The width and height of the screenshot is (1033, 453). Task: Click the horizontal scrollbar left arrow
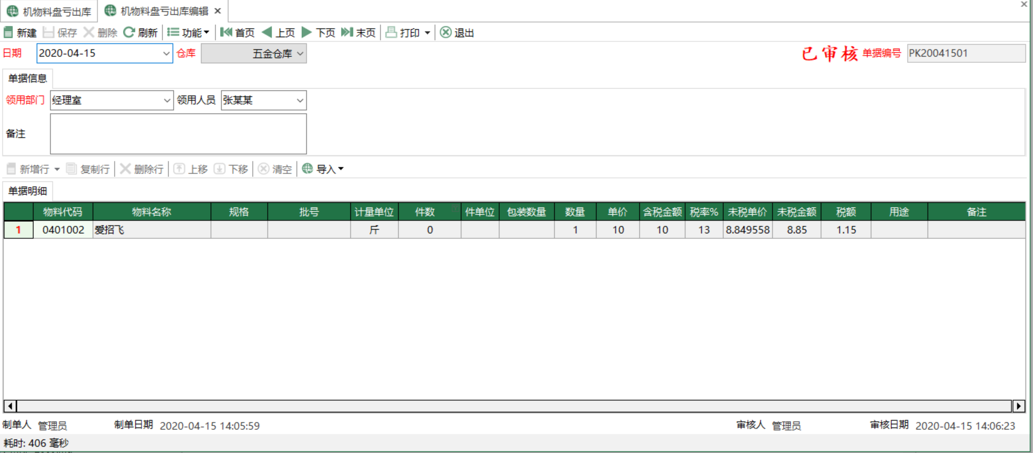coord(10,406)
